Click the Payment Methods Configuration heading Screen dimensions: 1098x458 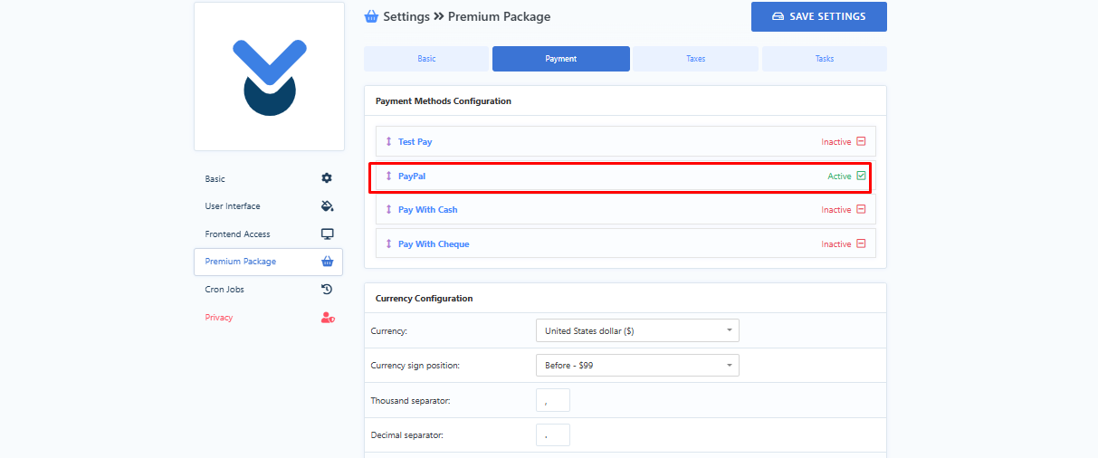click(444, 101)
